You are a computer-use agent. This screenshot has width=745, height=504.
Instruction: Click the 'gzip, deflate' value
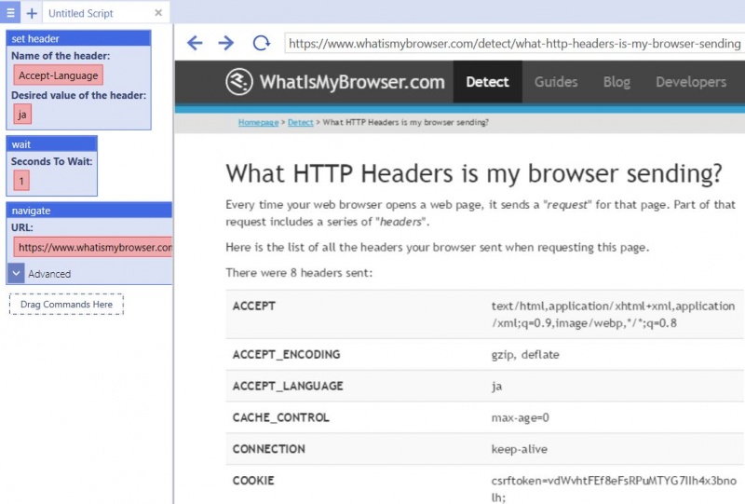(525, 355)
